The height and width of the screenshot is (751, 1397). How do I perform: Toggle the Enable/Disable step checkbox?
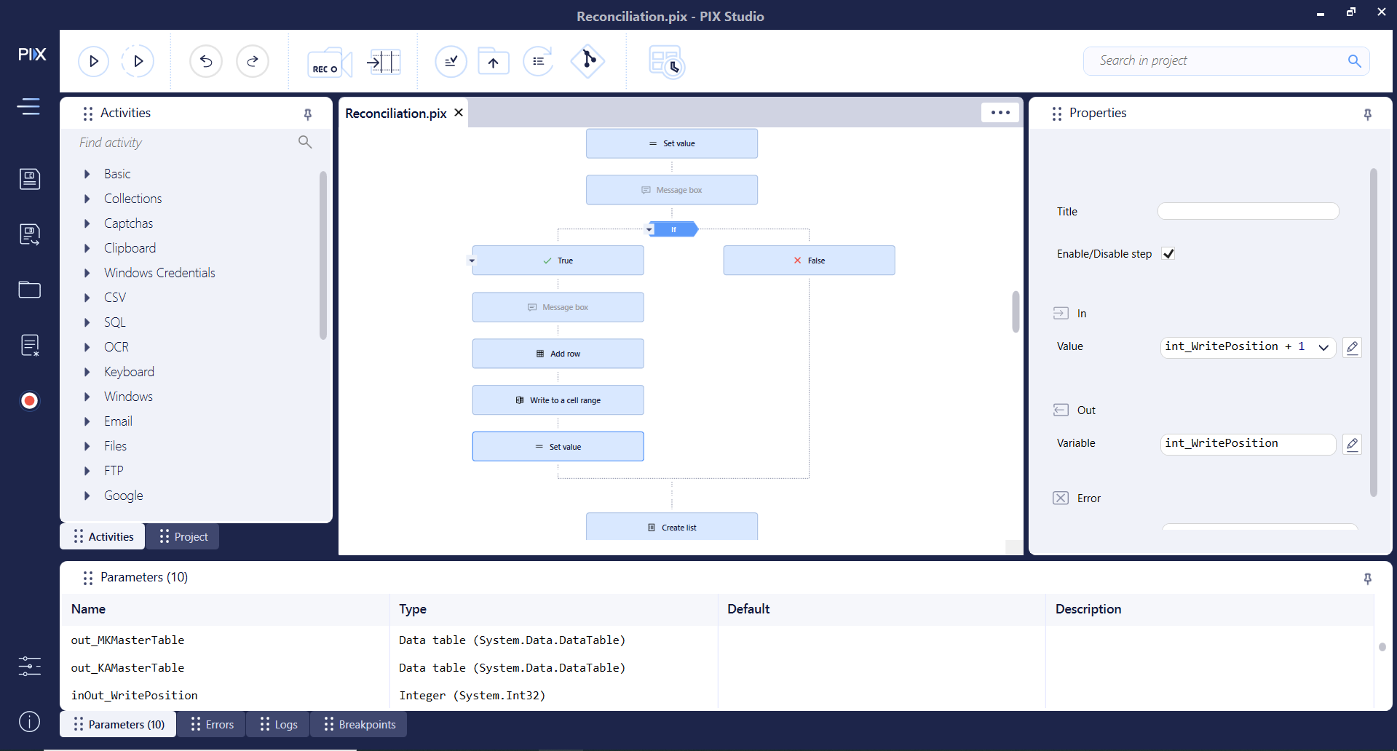pos(1168,254)
